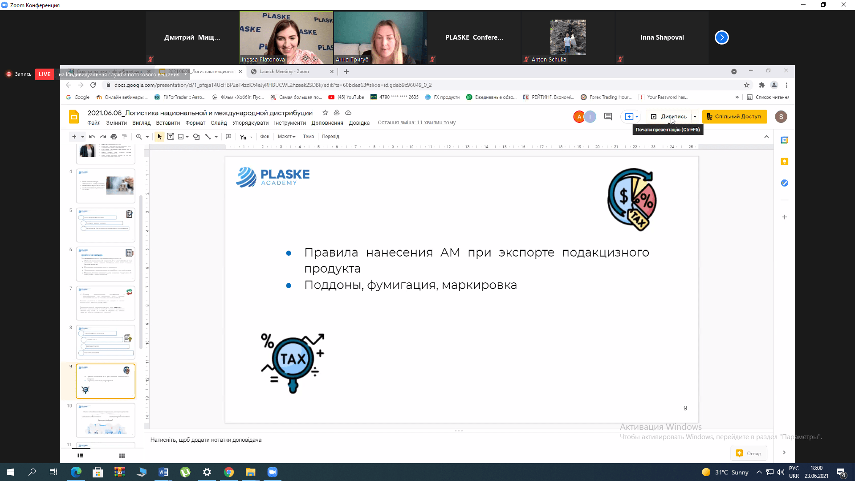Switch to Launch Meeting - Zoom tab
The image size is (855, 481).
(x=292, y=72)
